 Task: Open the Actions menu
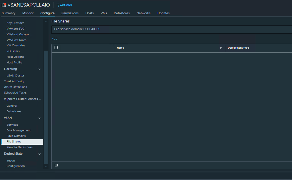click(x=65, y=5)
